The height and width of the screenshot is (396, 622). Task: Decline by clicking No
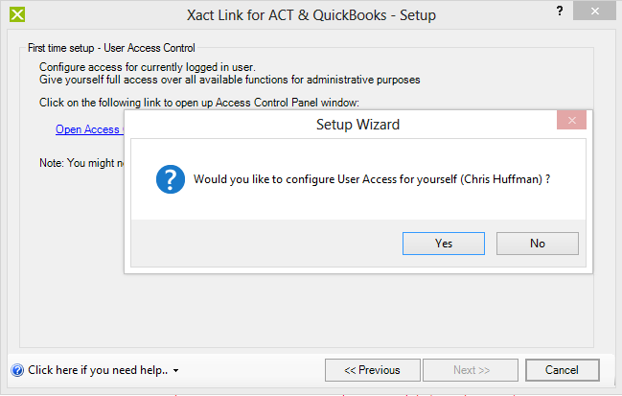pyautogui.click(x=538, y=244)
